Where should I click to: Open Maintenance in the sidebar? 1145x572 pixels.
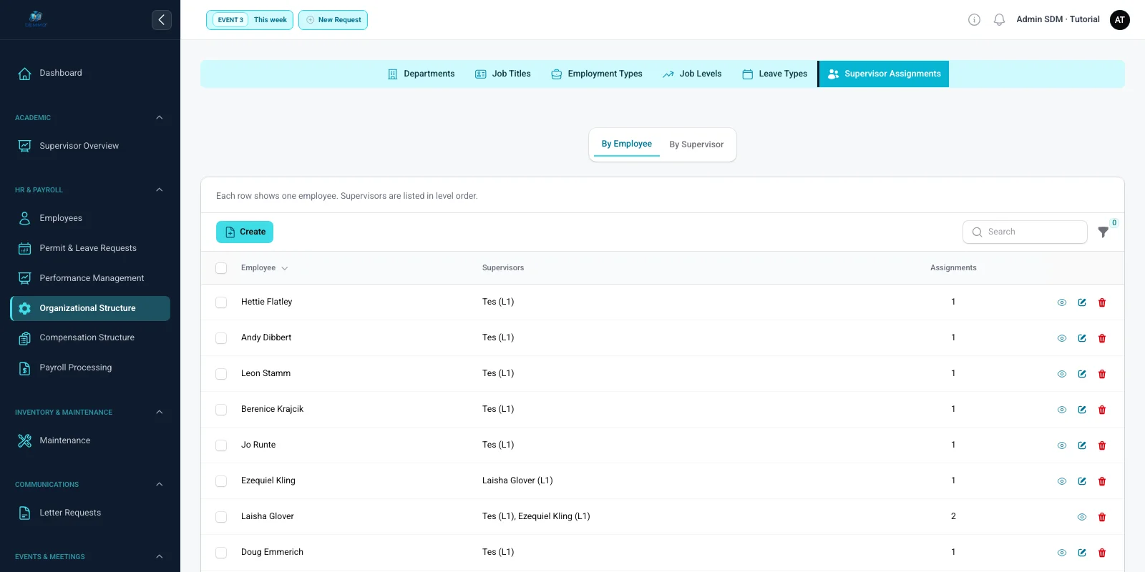pyautogui.click(x=90, y=440)
